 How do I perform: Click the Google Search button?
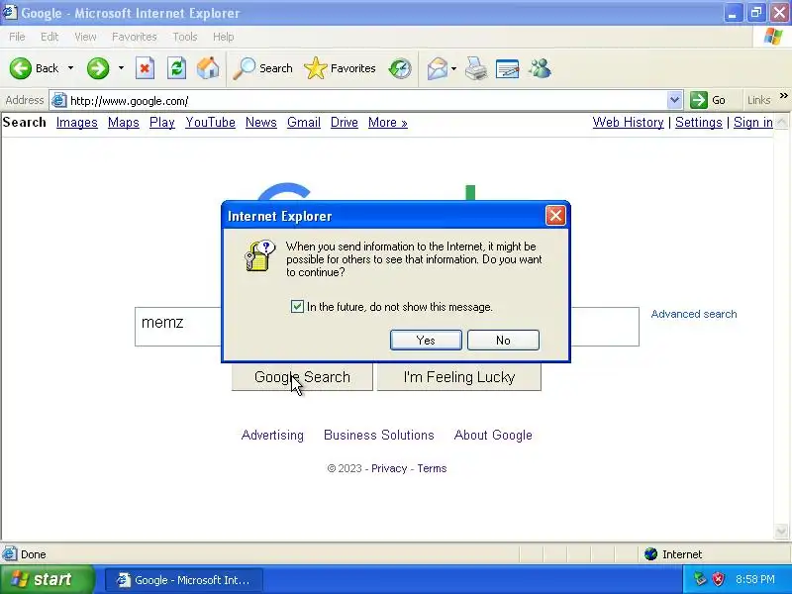pos(302,377)
